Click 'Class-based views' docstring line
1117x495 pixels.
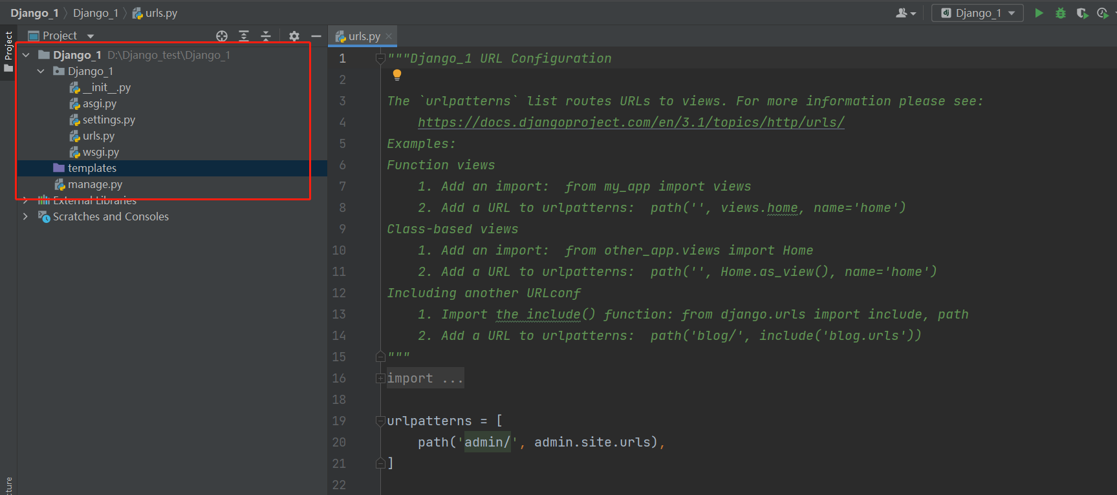(453, 229)
